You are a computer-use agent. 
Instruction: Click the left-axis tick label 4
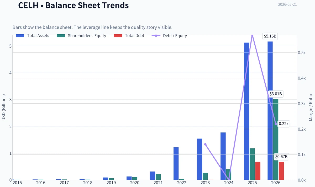pyautogui.click(x=10, y=73)
